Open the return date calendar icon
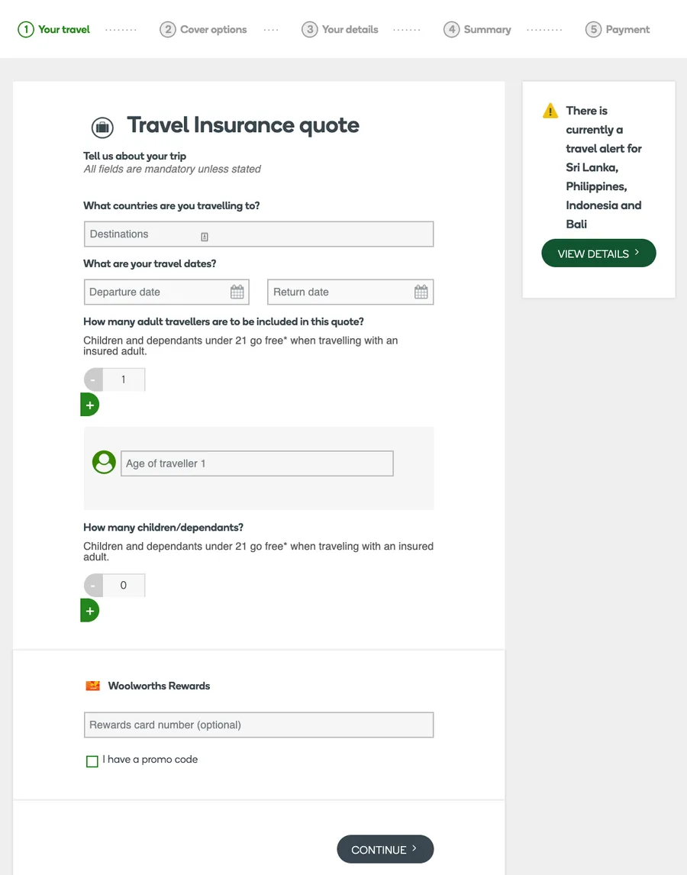687x875 pixels. point(421,292)
